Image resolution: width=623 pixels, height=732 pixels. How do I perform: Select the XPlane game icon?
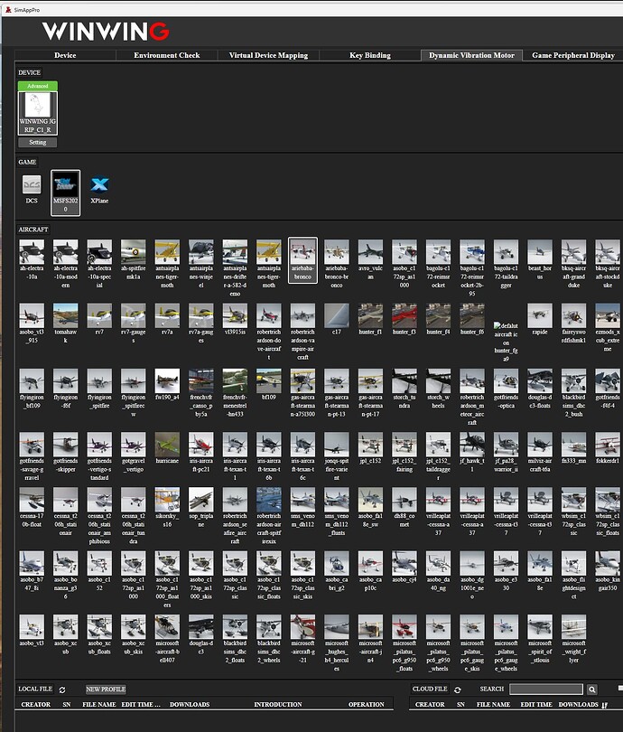tap(99, 185)
